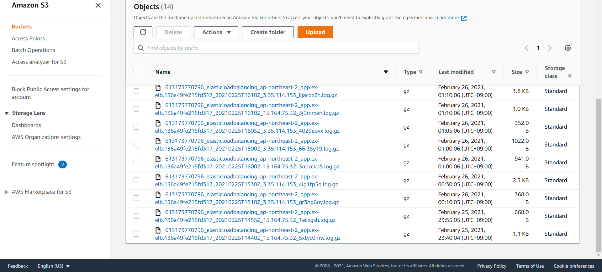The image size is (602, 272).
Task: Select all objects with header checkbox
Action: coord(136,72)
